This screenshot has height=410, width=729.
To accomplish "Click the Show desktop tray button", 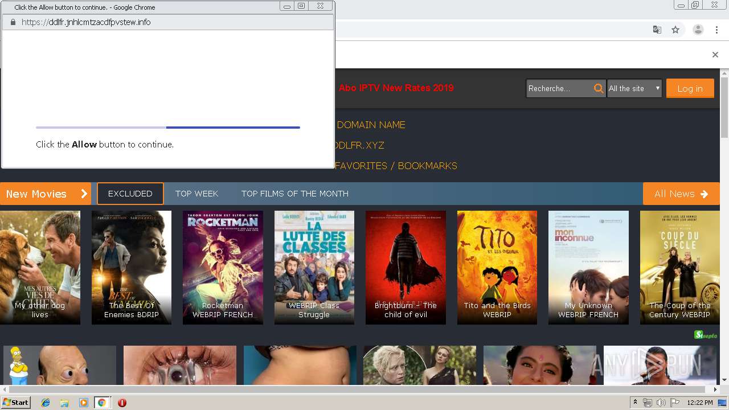I will (723, 403).
